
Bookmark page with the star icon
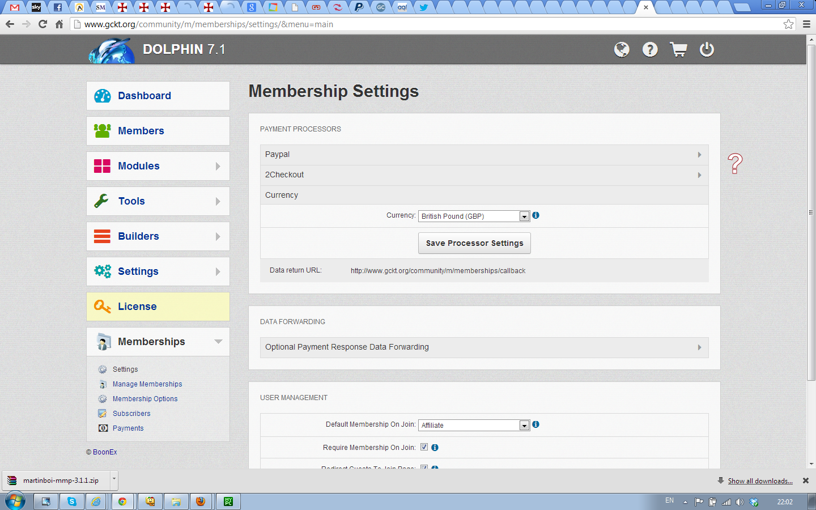(x=788, y=24)
